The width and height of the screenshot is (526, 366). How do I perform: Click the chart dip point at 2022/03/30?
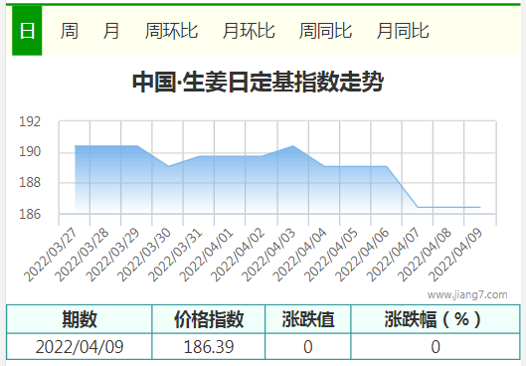coord(168,166)
